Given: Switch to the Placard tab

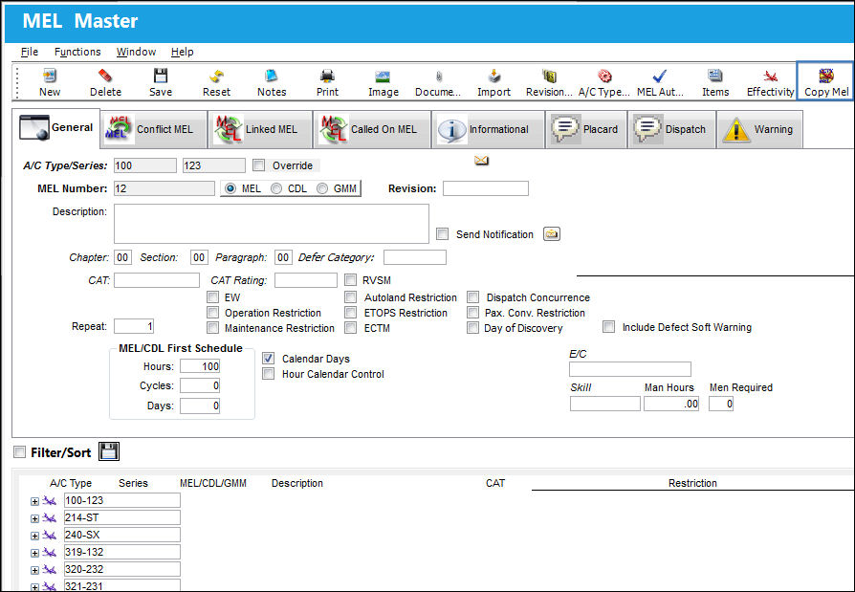Looking at the screenshot, I should point(586,129).
